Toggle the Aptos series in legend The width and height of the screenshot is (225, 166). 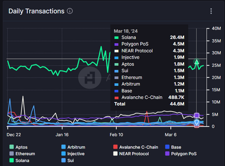click(x=18, y=147)
